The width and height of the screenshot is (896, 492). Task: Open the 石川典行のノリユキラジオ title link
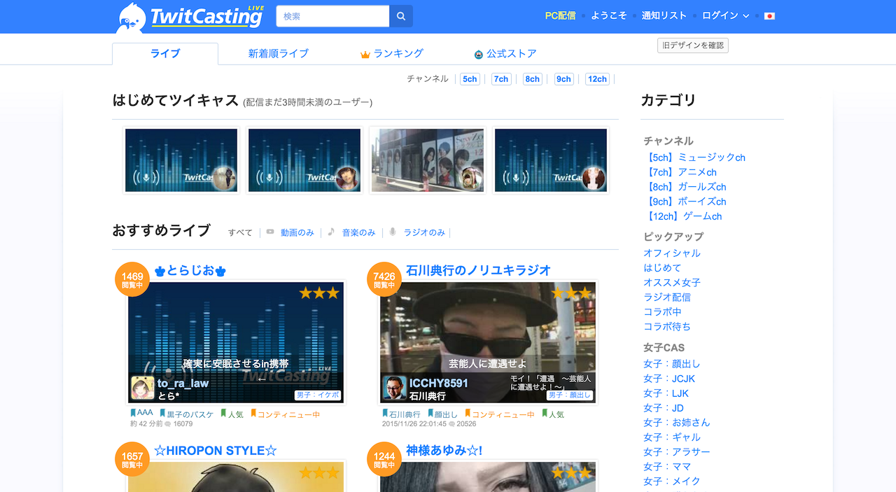click(x=478, y=270)
